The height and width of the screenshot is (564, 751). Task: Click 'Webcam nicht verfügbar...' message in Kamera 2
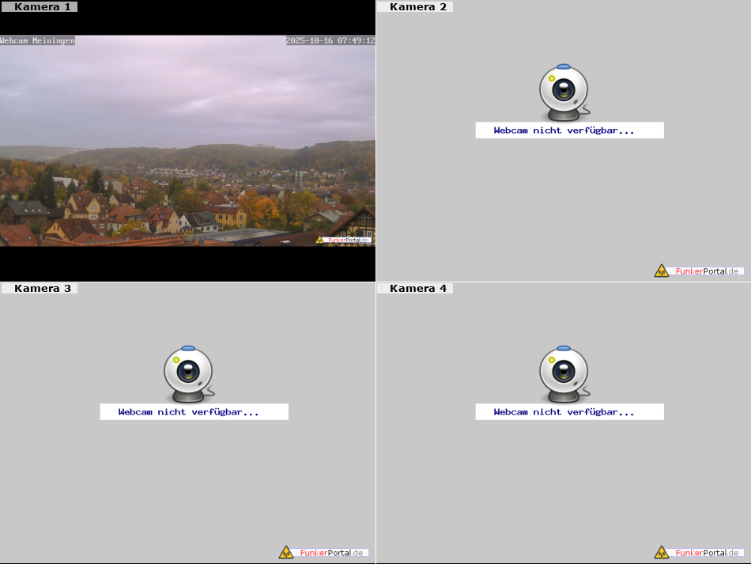(564, 131)
